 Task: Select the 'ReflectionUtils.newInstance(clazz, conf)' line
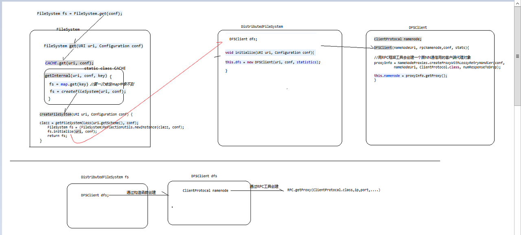coord(116,127)
